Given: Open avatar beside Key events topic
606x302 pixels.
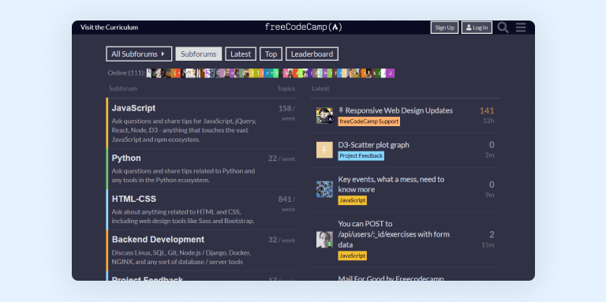Looking at the screenshot, I should pyautogui.click(x=324, y=189).
